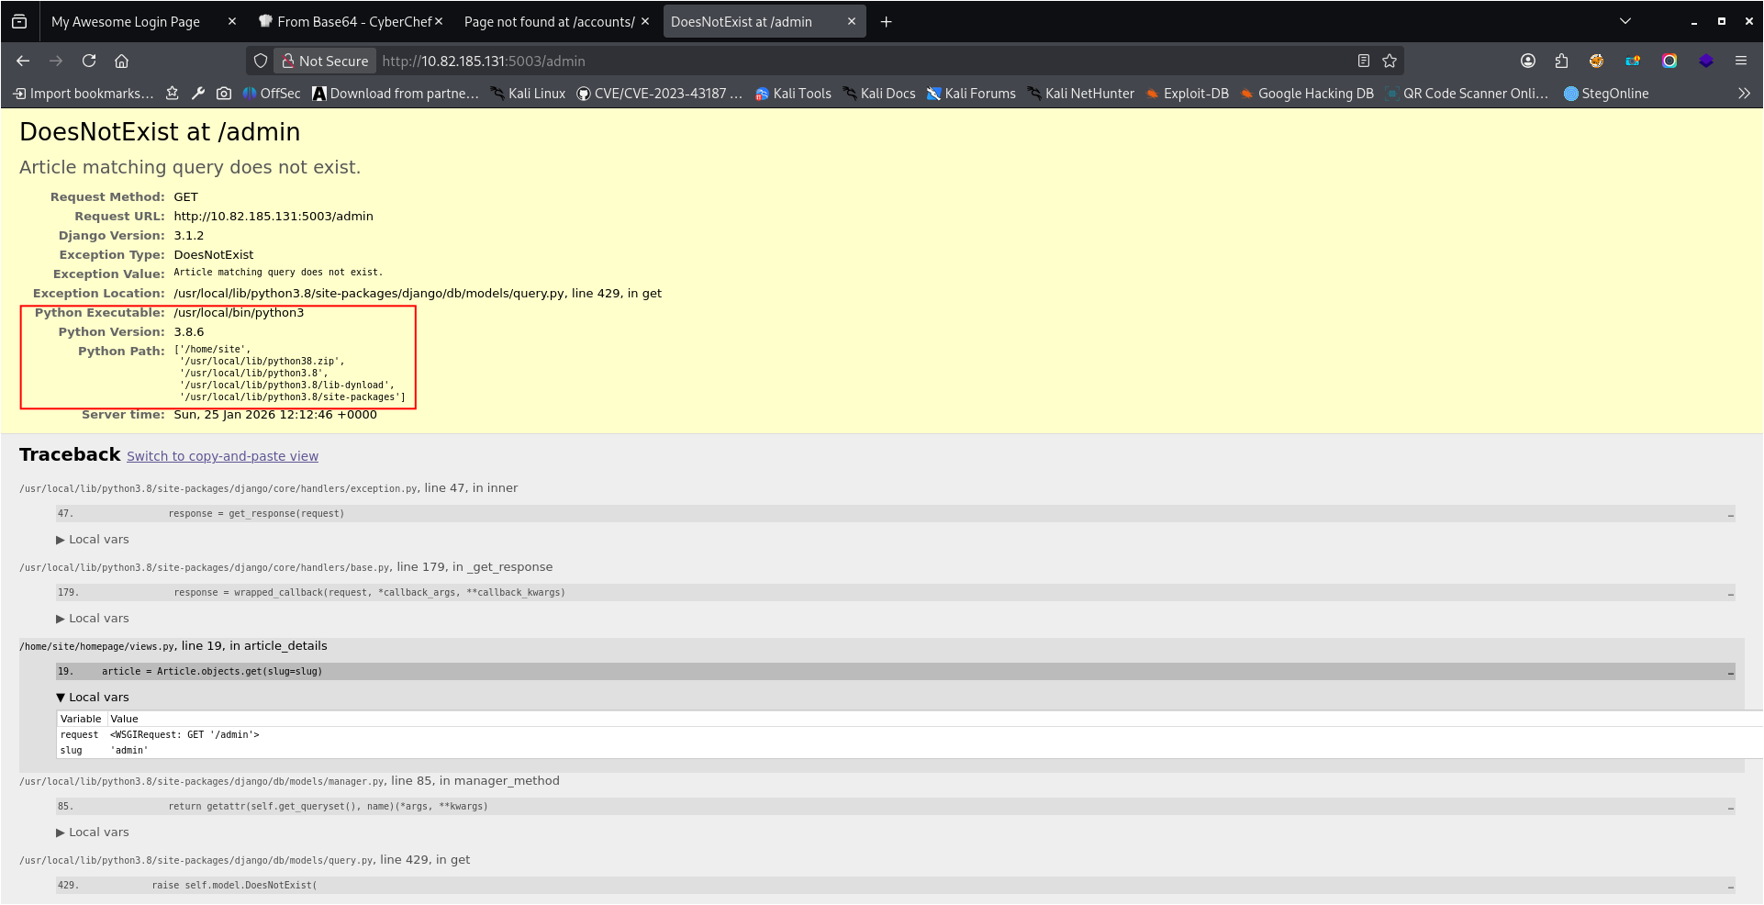
Task: Expand Local vars under manager.py frame
Action: coord(93,832)
